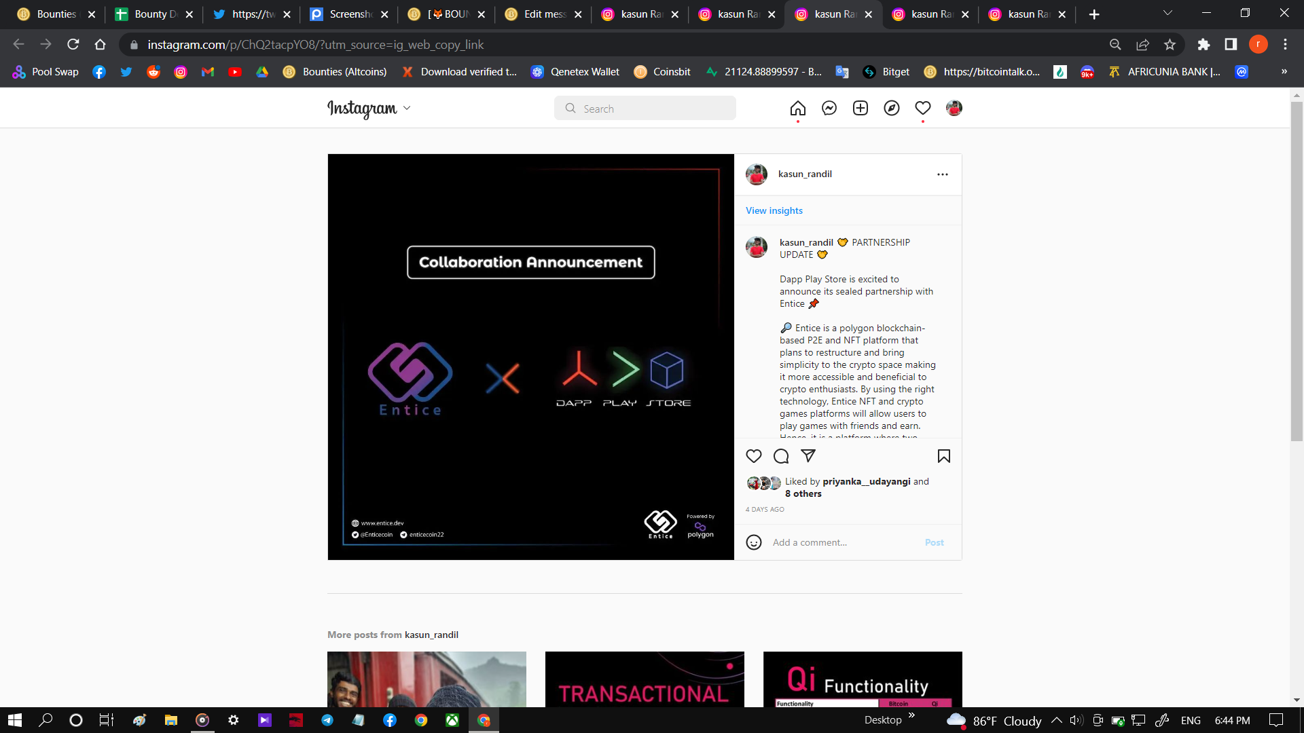Reload the page in Chrome
The height and width of the screenshot is (733, 1304).
(73, 45)
